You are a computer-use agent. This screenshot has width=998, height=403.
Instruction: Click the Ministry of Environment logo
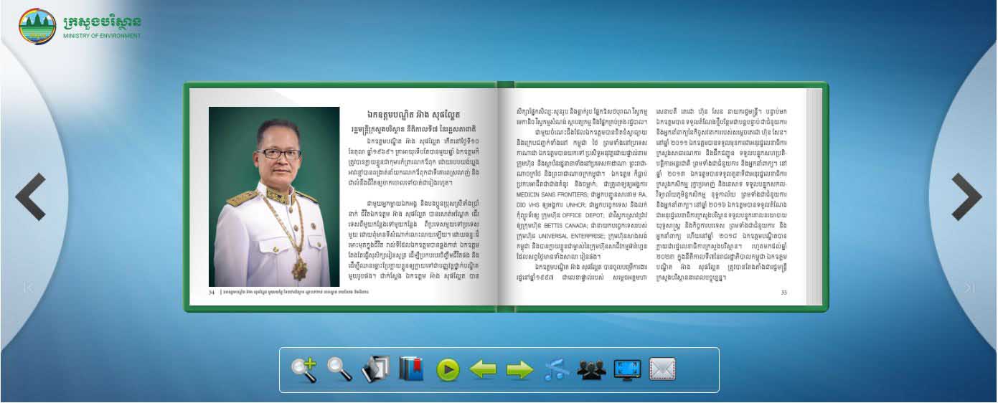(37, 27)
